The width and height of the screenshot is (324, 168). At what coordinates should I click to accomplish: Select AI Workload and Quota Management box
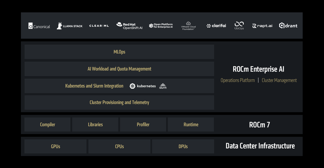[119, 69]
